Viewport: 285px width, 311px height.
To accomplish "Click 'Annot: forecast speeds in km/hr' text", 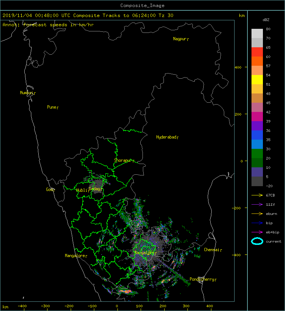I will click(x=48, y=25).
